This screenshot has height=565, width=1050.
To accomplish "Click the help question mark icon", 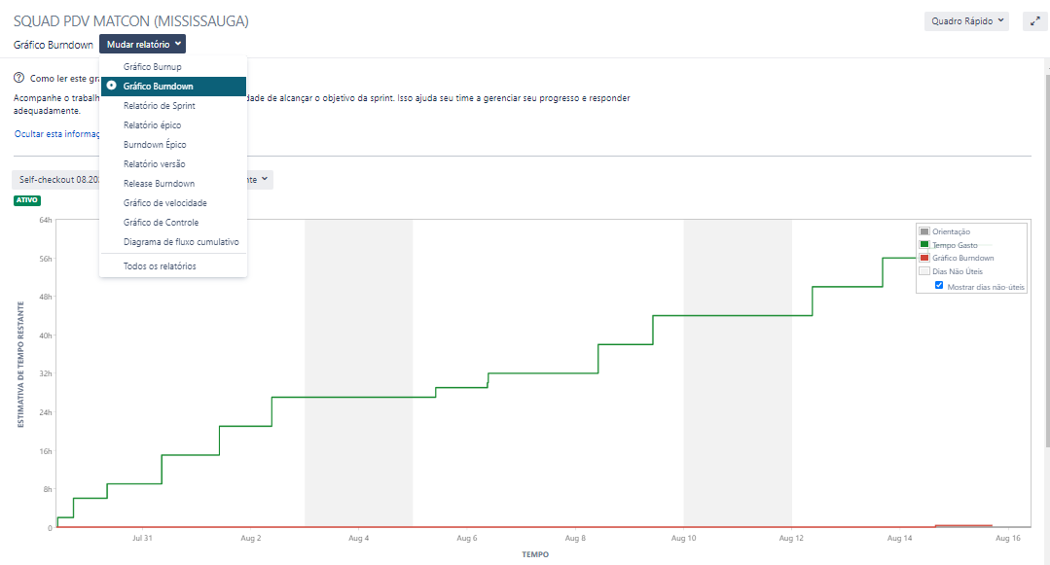I will [19, 78].
